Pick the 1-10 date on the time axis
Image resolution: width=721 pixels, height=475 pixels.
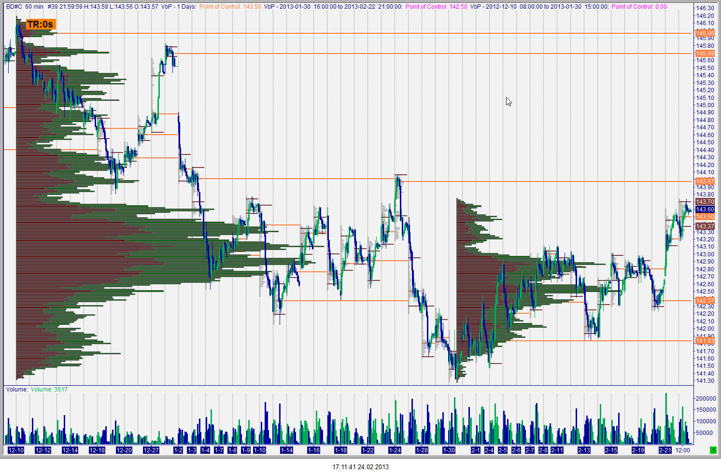tap(260, 450)
